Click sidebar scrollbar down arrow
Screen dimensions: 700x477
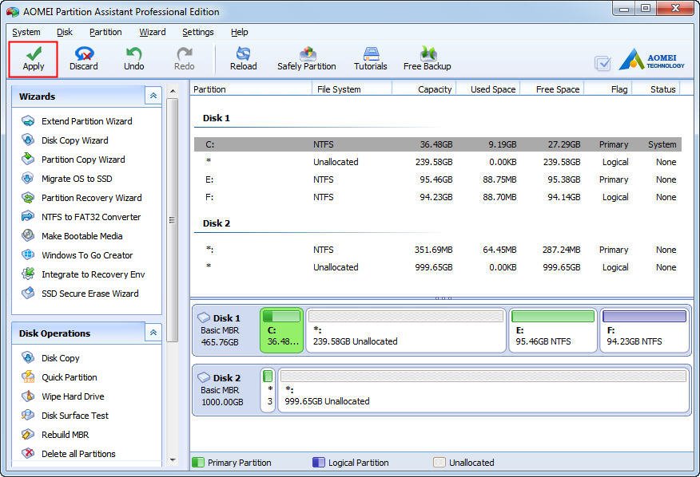[x=173, y=460]
